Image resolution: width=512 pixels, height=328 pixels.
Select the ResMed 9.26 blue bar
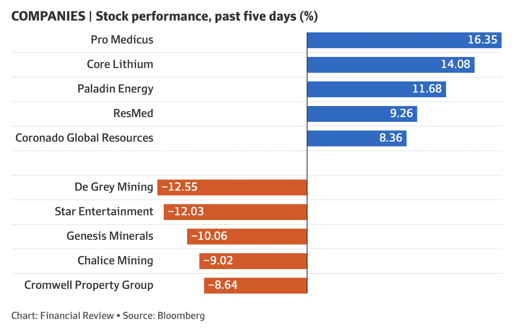click(362, 114)
